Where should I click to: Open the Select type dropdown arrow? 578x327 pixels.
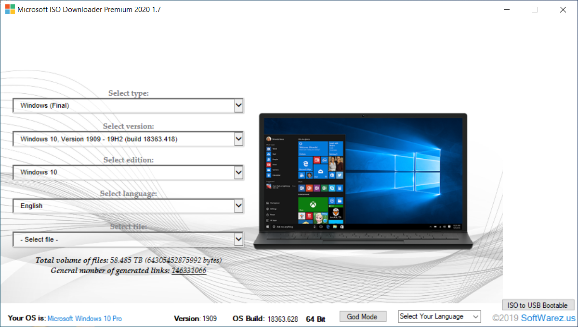[238, 105]
